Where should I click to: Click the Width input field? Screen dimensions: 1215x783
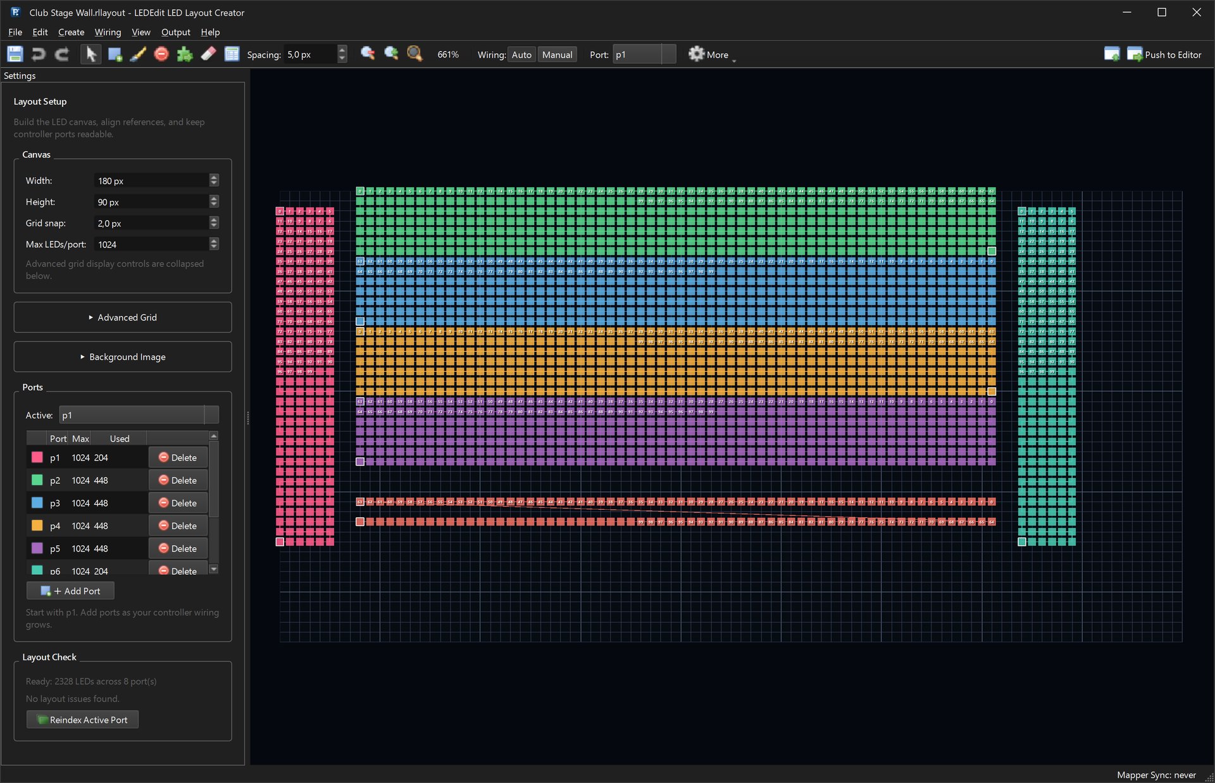151,181
